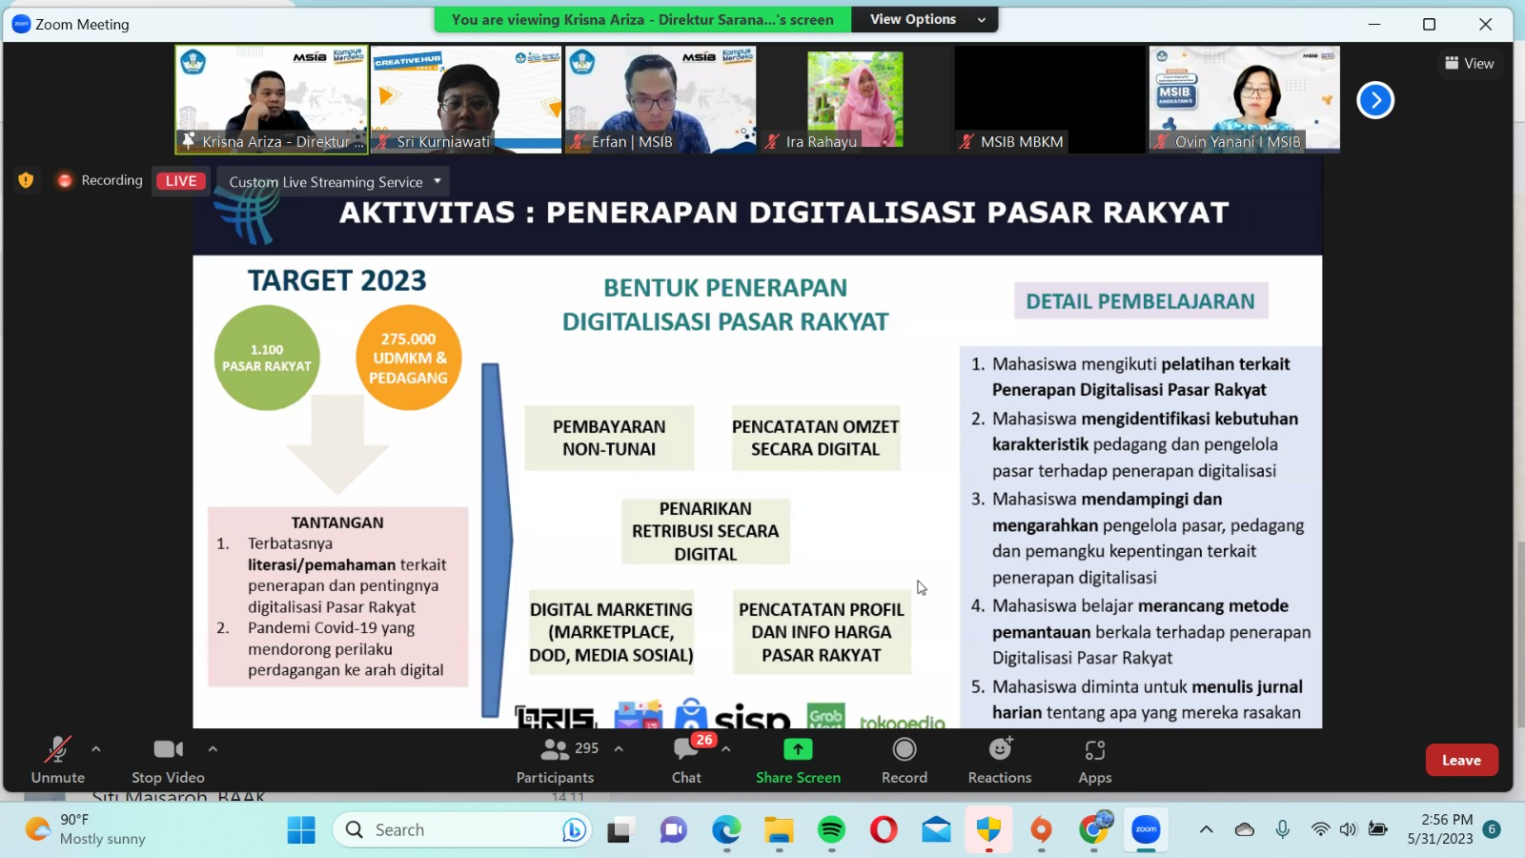Expand chat options caret
This screenshot has height=858, width=1525.
point(726,749)
